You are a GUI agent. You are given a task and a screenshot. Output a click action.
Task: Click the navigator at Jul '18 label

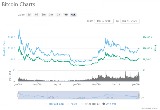(x=51, y=98)
